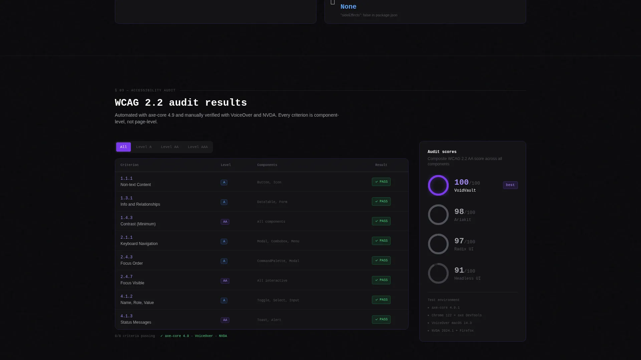The width and height of the screenshot is (641, 360).
Task: Click the PASS badge for Non-text Content
Action: [381, 182]
